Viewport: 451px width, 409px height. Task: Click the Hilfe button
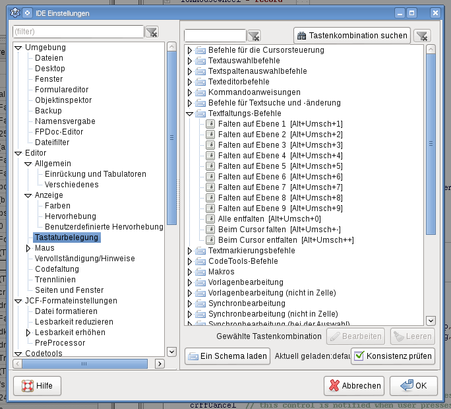38,386
